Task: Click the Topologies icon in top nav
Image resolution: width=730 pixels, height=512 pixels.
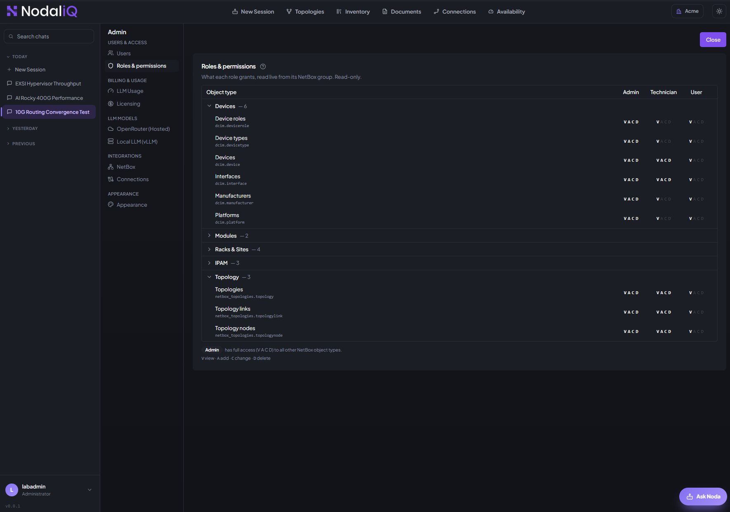Action: pos(289,12)
